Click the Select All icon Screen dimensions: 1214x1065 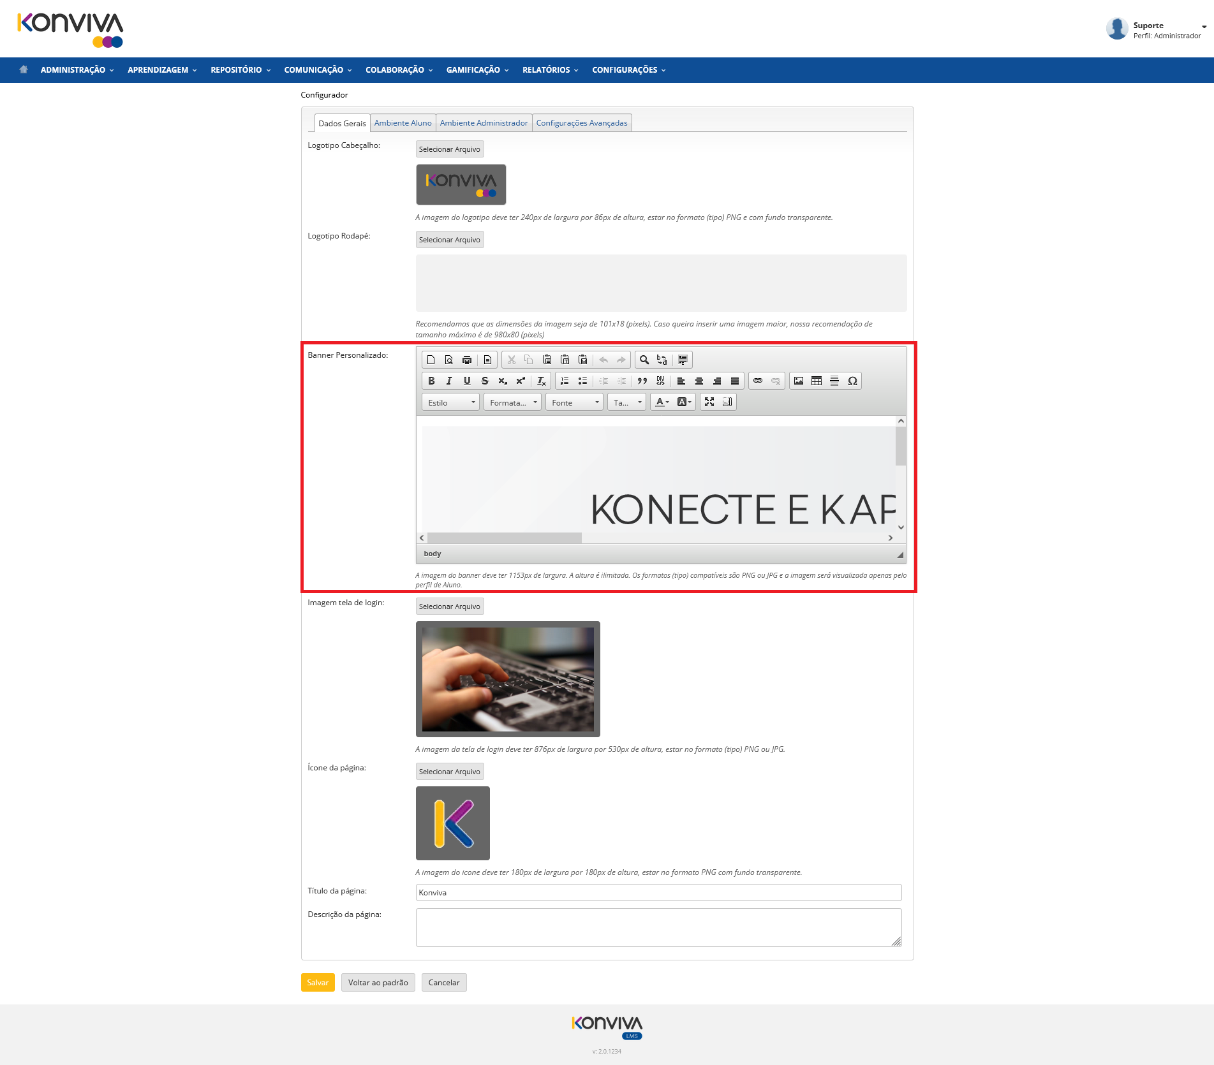tap(683, 360)
